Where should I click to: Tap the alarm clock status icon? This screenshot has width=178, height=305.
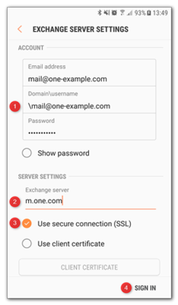(114, 13)
